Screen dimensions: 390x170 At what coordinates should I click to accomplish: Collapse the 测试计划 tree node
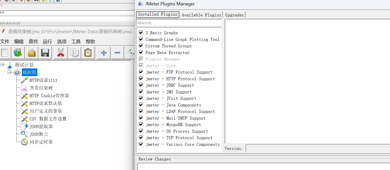(x=2, y=65)
